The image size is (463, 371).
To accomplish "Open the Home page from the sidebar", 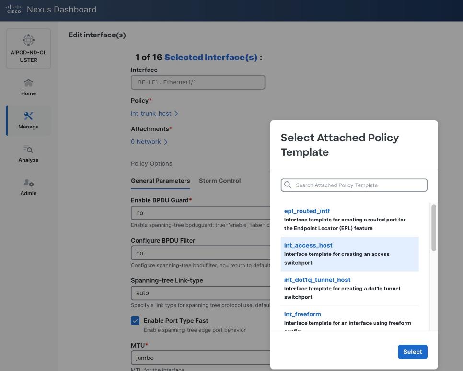I will tap(28, 86).
